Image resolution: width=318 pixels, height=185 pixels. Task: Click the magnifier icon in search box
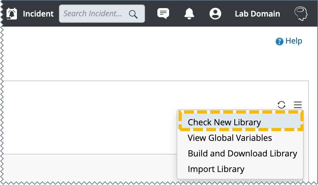(133, 14)
